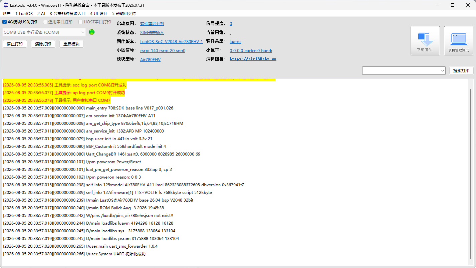Viewport: 476px width, 268px height.
Task: Click the 0 0 0 0 earfcn:0 band: link
Action: point(251,51)
